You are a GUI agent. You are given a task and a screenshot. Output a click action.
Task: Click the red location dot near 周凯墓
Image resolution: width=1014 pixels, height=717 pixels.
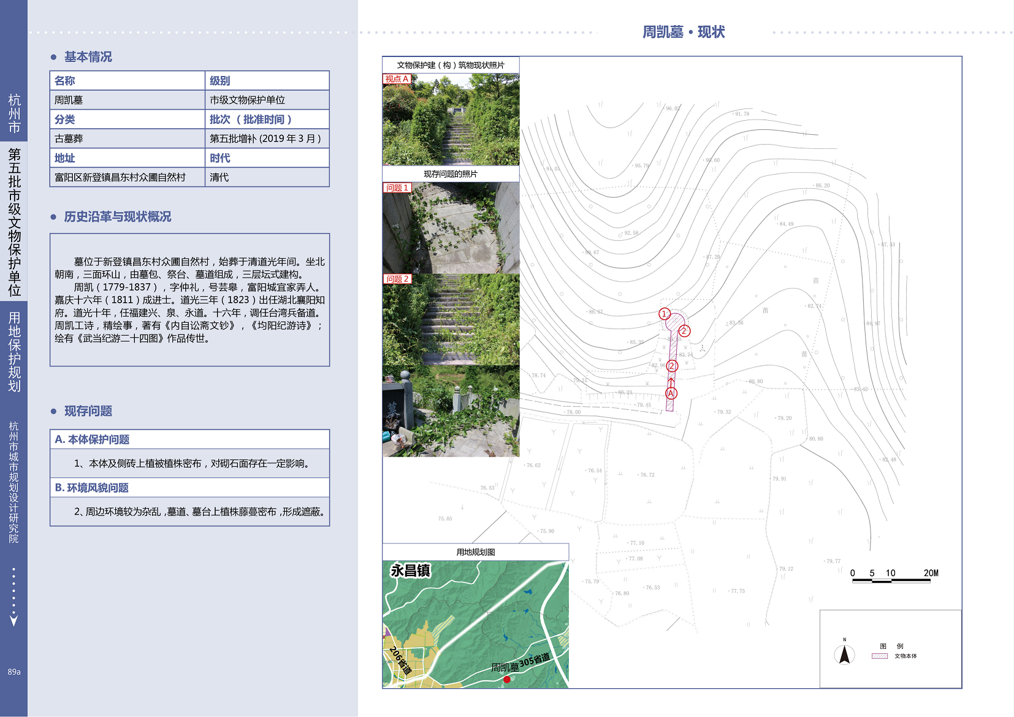[x=507, y=679]
